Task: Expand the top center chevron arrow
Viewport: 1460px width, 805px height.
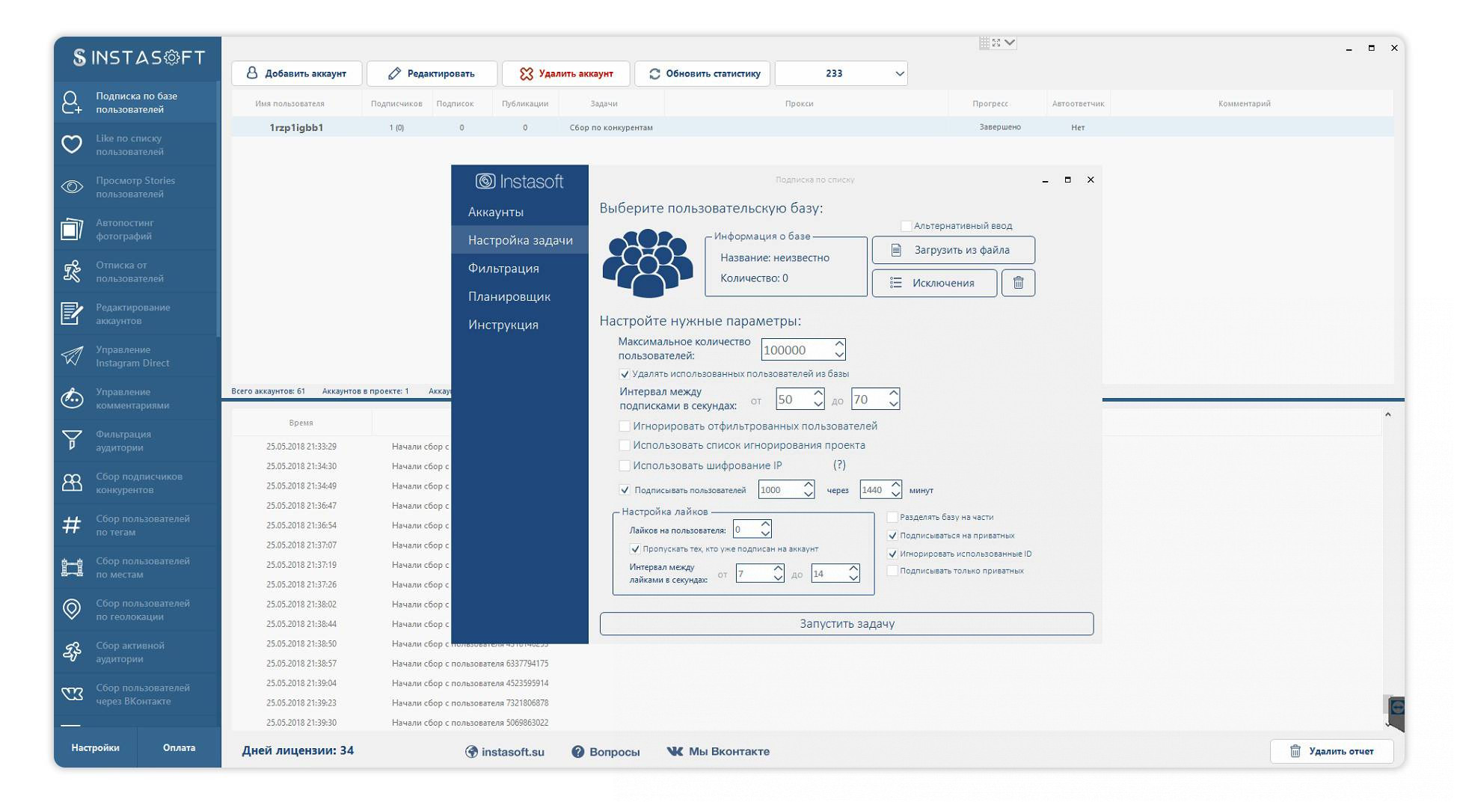Action: click(x=1010, y=43)
